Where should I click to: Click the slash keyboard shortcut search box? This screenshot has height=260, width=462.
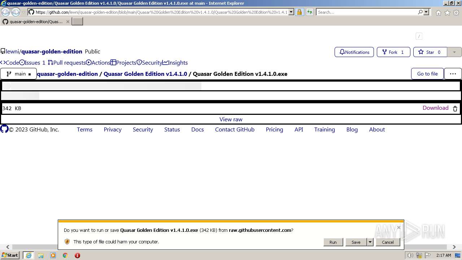point(419,36)
